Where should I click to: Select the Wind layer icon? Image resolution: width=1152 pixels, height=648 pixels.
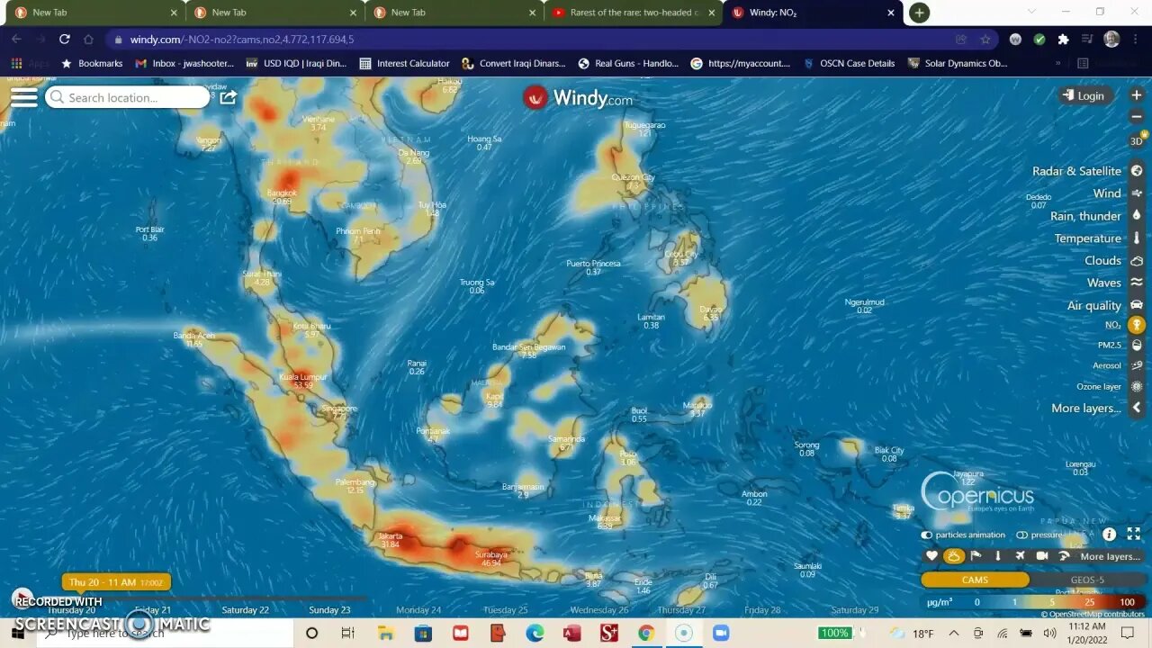(1137, 193)
